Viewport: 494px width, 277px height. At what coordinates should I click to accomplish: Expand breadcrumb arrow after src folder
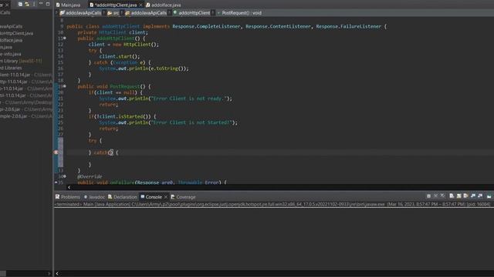point(122,13)
